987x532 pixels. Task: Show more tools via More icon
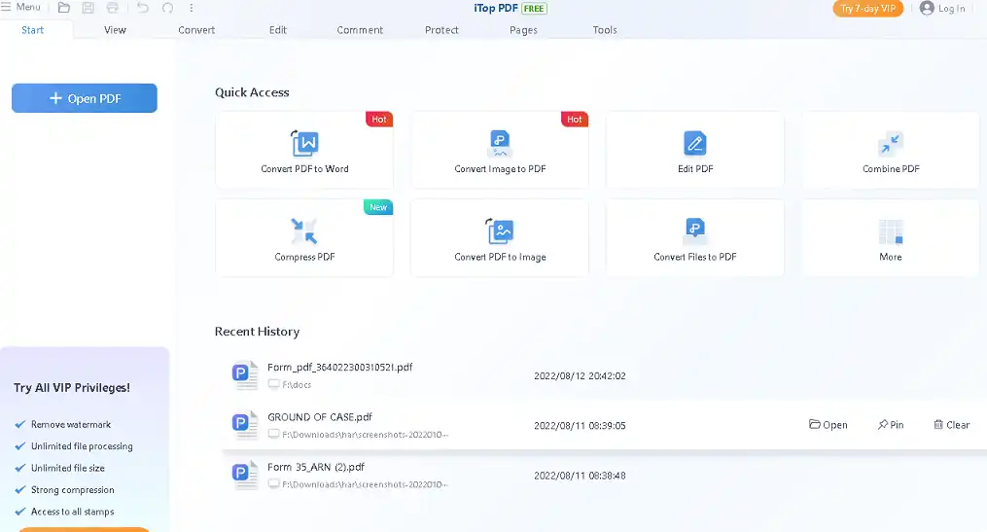point(890,232)
